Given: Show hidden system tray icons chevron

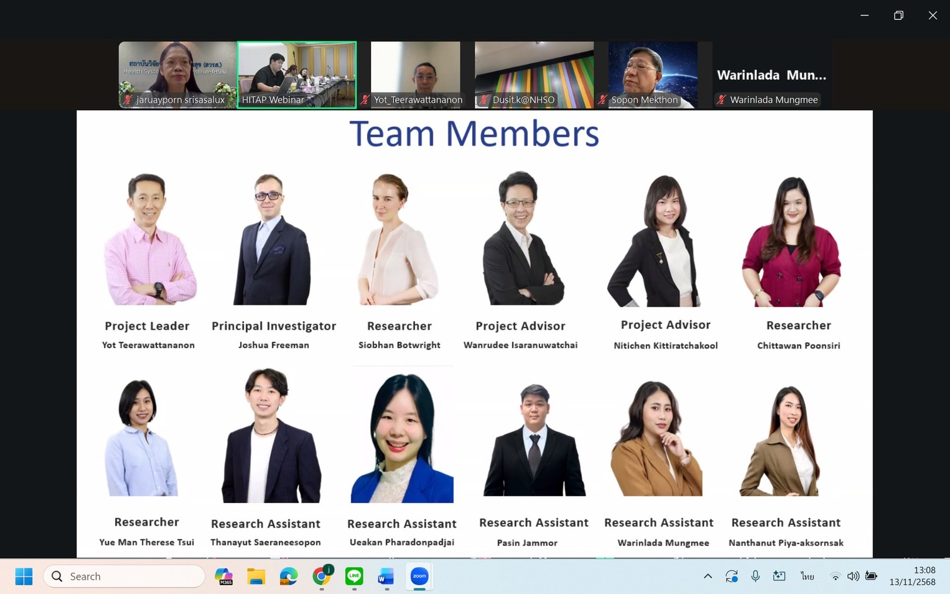Looking at the screenshot, I should pos(708,576).
